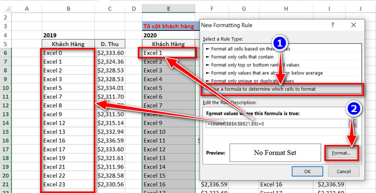Select 'Excel 16' cell in column H
This screenshot has height=193, width=376.
tap(286, 184)
